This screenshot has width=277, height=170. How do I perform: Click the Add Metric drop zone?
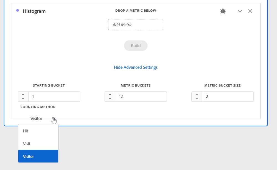coord(136,25)
